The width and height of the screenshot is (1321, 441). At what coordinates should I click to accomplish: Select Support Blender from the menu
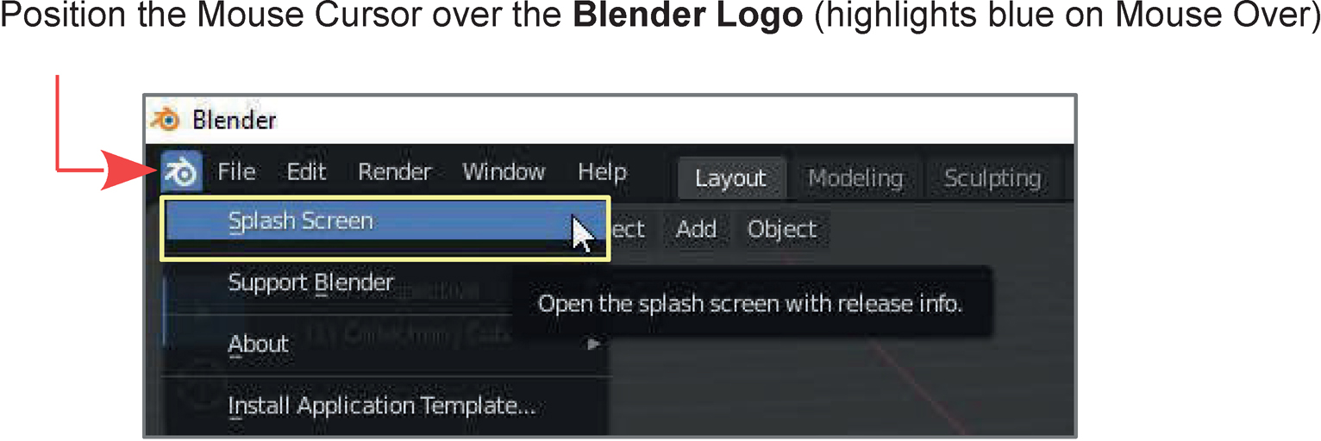click(x=310, y=283)
